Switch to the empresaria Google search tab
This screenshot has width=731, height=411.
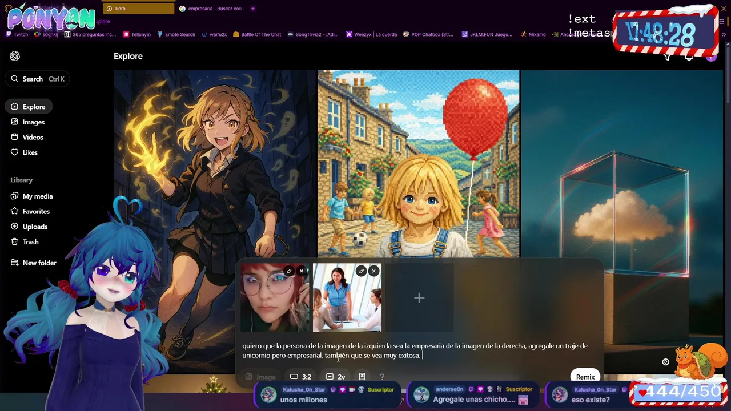[211, 9]
